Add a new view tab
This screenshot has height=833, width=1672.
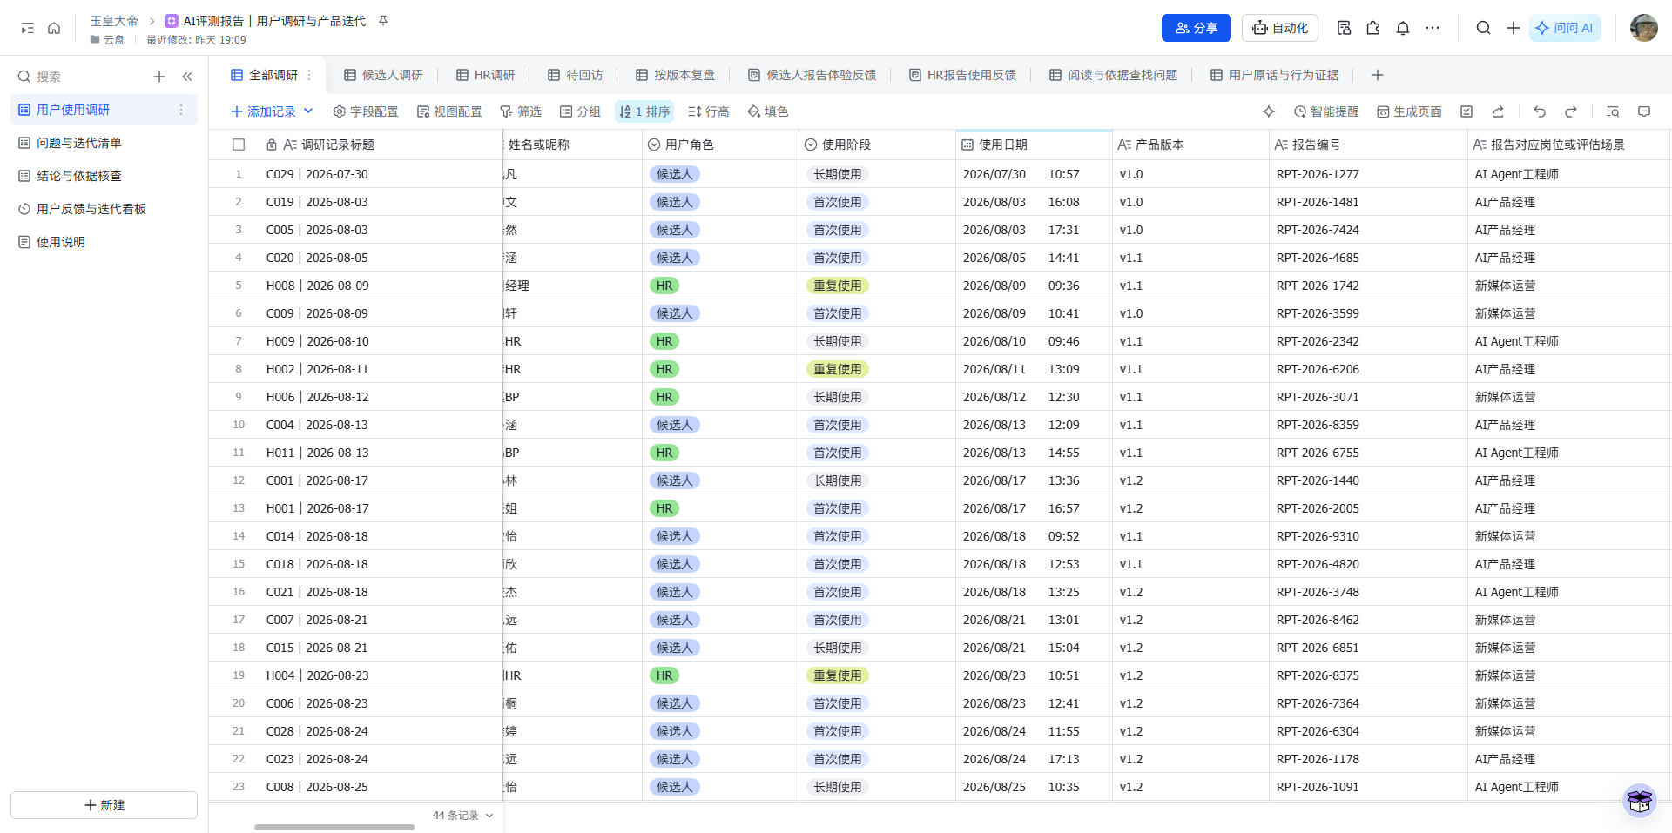1378,75
